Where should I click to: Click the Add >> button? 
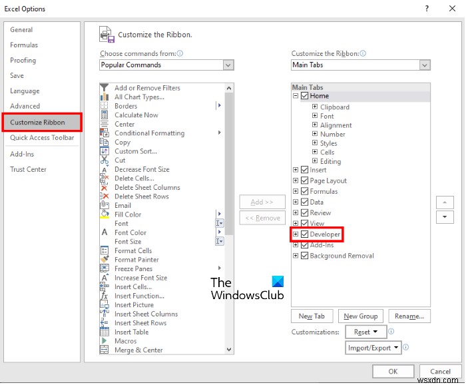[x=262, y=202]
